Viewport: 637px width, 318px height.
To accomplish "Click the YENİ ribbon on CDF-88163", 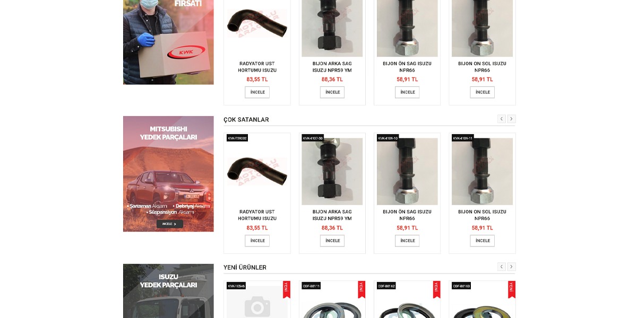I will coord(512,289).
